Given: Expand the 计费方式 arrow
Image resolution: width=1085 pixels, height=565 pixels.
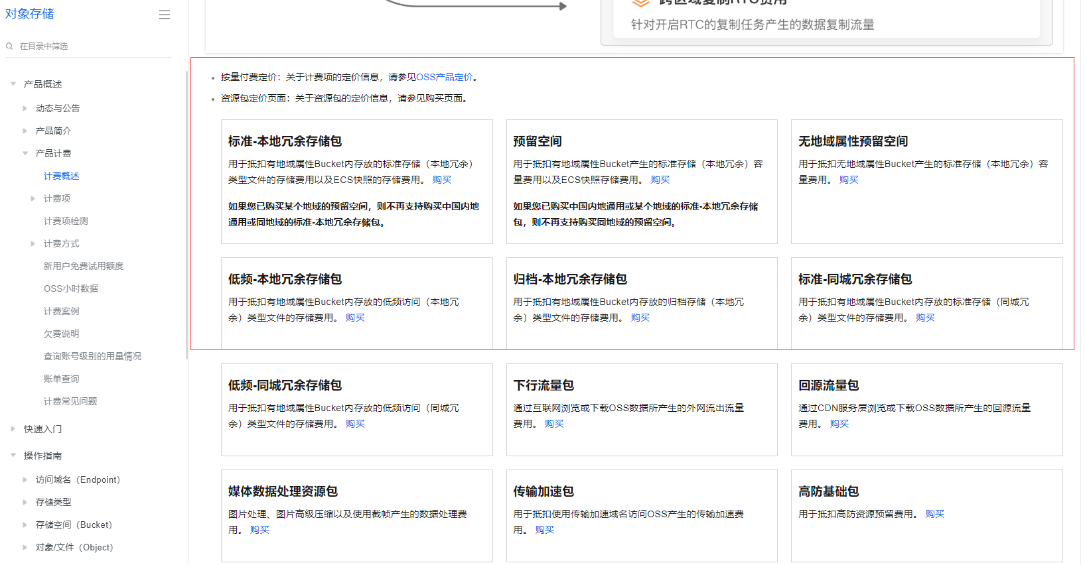Looking at the screenshot, I should [x=33, y=243].
